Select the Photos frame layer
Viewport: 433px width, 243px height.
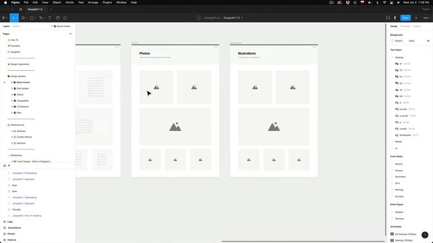tap(11, 234)
